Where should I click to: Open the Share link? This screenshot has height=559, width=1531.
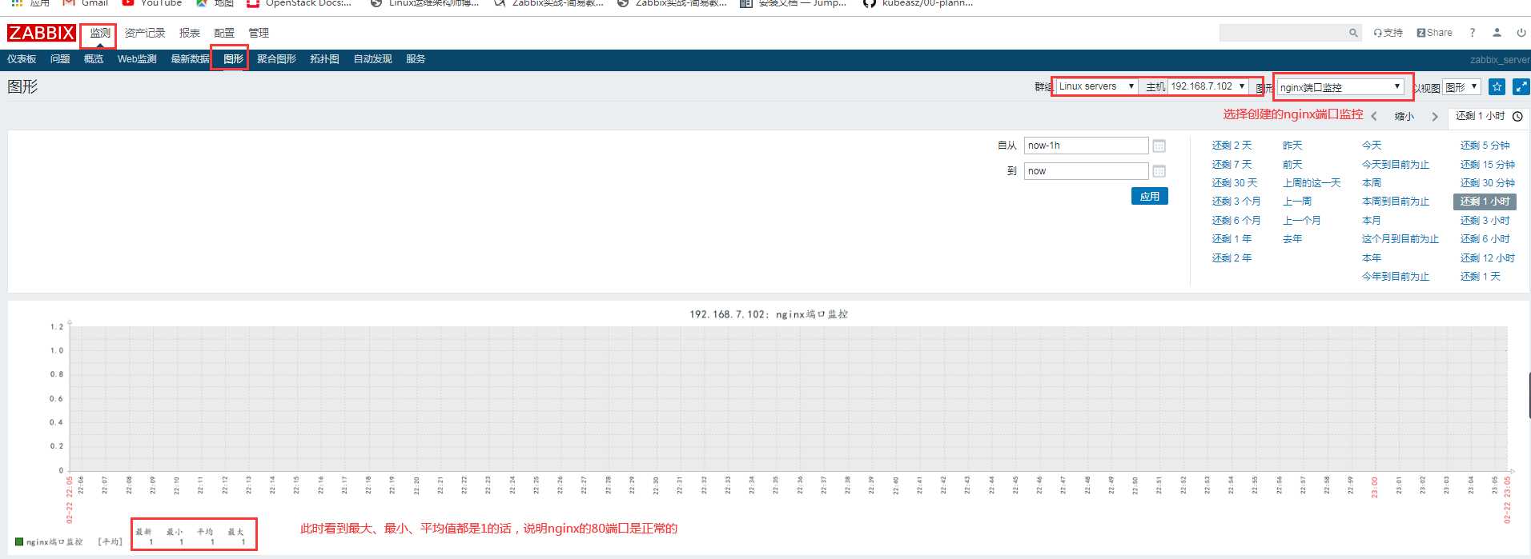(x=1434, y=33)
